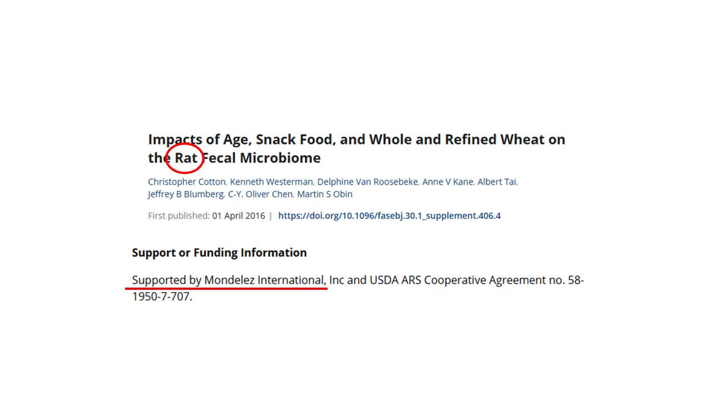Click the Albert Tai author link
Image resolution: width=711 pixels, height=399 pixels.
497,182
